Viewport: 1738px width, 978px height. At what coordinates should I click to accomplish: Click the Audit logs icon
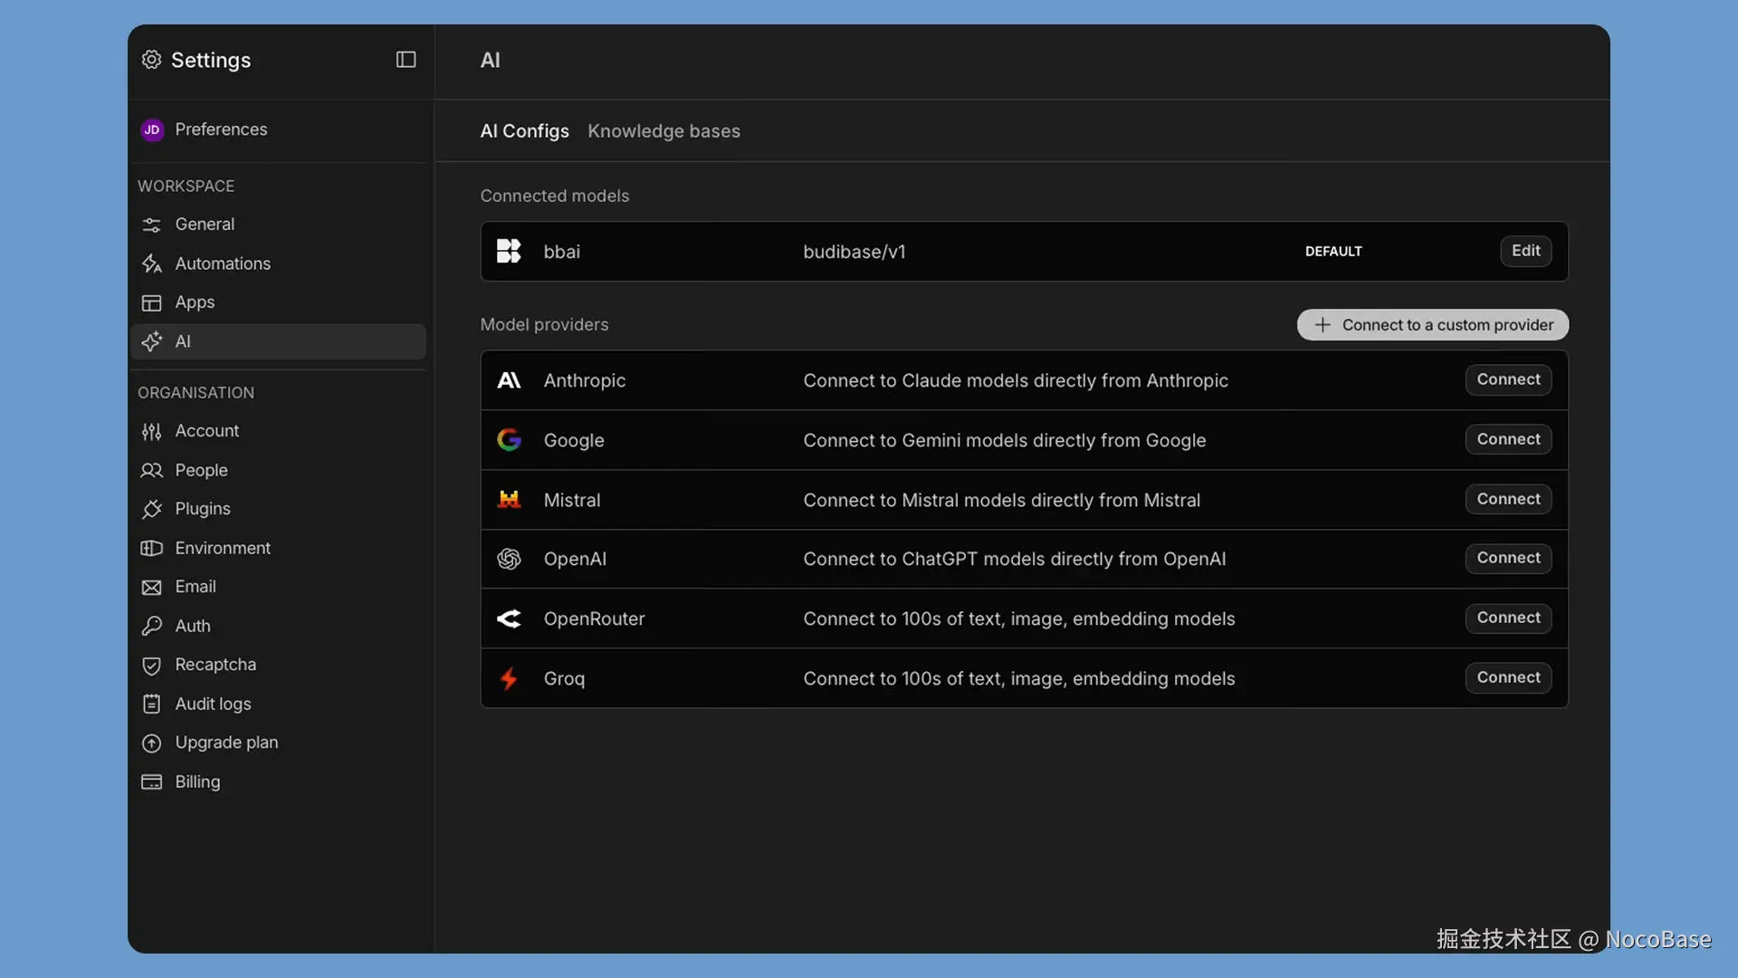[x=151, y=704]
